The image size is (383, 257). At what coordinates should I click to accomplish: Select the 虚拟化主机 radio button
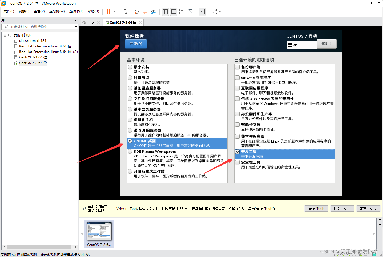(130, 120)
